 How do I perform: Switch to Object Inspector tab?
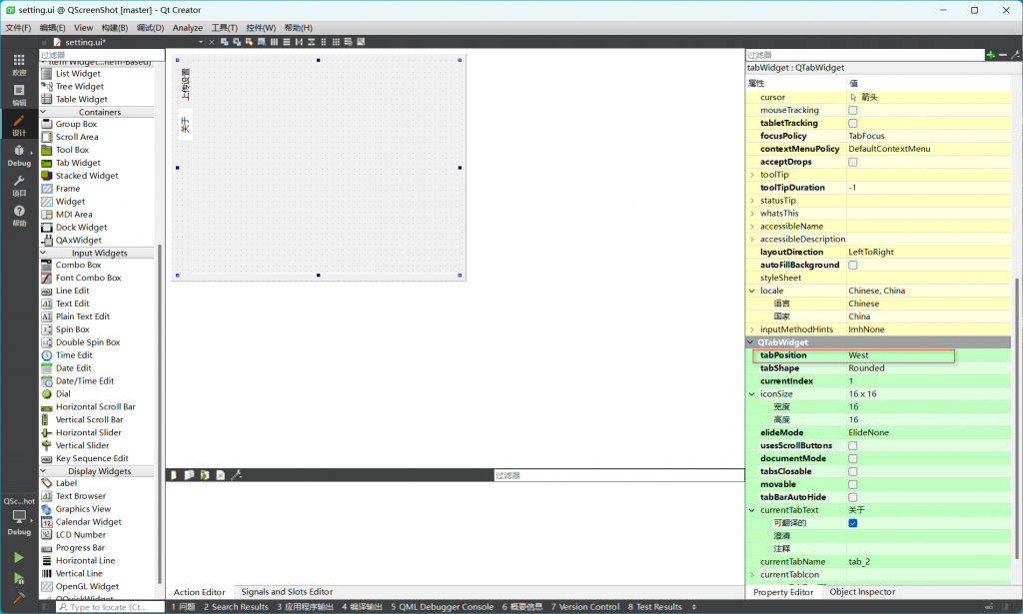pos(862,592)
